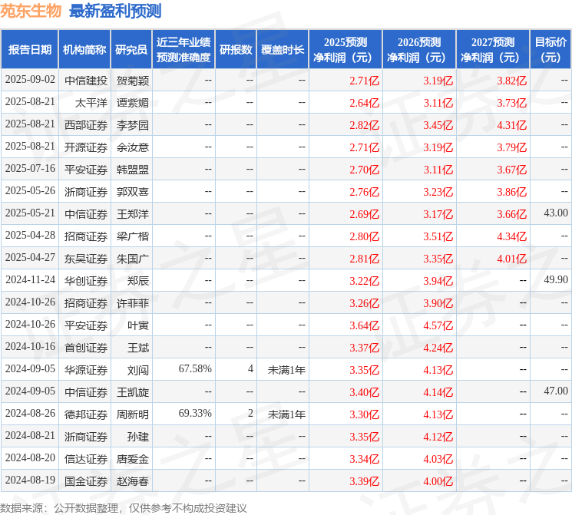Click institution 华源证券
This screenshot has height=515, width=572.
pyautogui.click(x=86, y=369)
